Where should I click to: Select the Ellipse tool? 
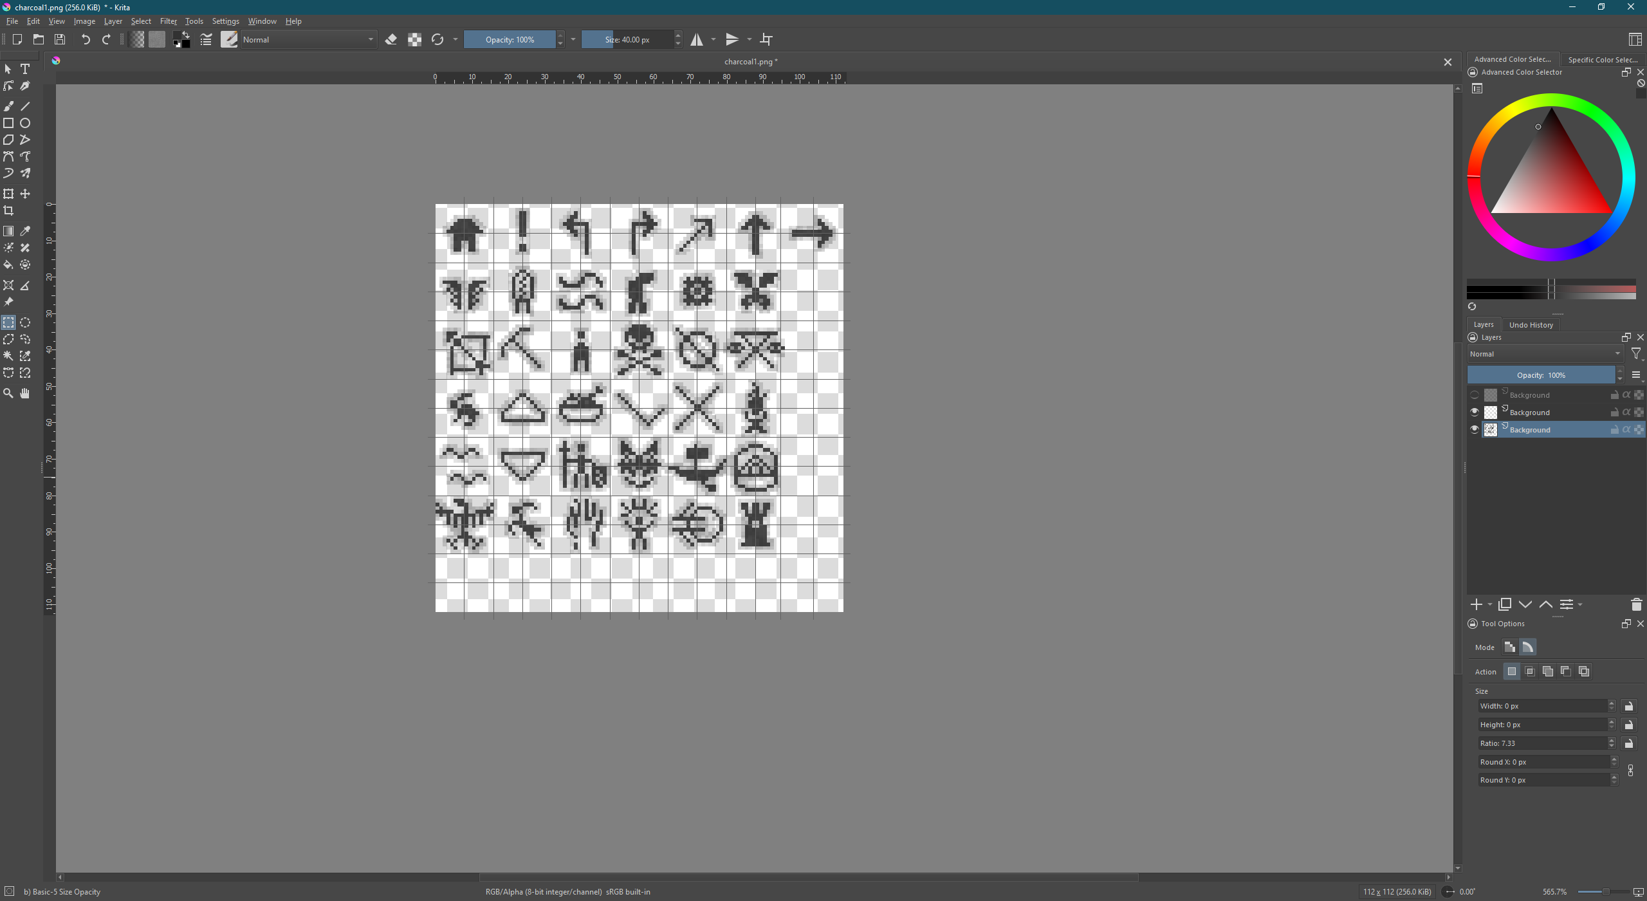[25, 123]
